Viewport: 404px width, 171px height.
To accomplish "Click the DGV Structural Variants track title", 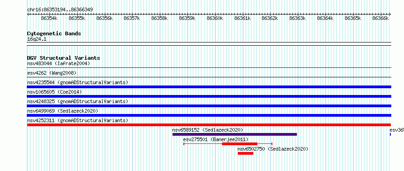I will coord(64,58).
